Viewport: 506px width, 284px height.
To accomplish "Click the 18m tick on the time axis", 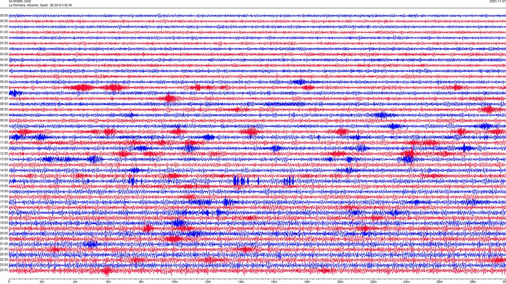I will pyautogui.click(x=307, y=282).
